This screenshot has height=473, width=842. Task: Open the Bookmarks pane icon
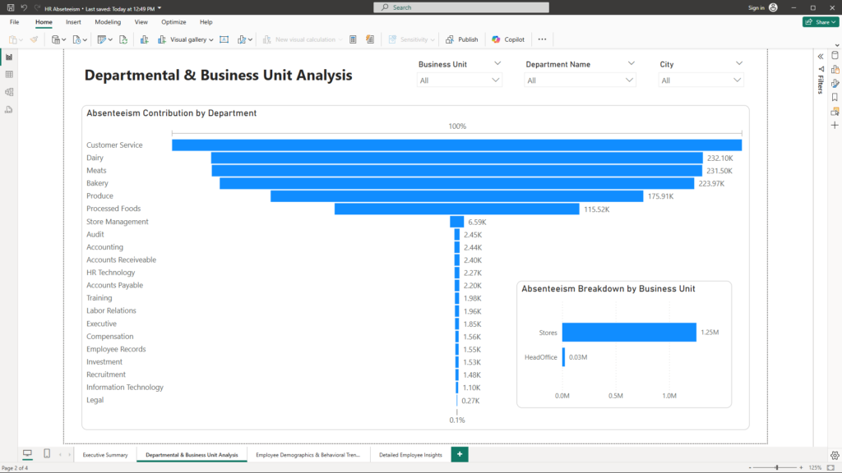[835, 97]
